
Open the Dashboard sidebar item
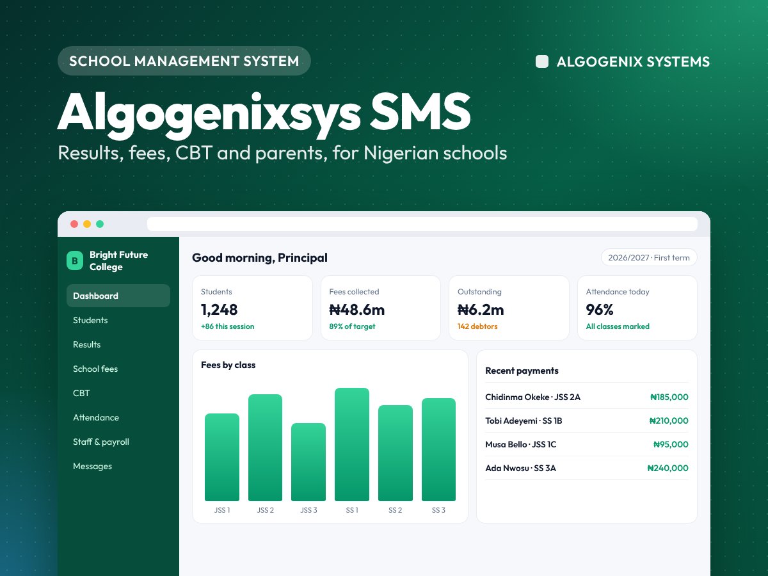(x=118, y=296)
